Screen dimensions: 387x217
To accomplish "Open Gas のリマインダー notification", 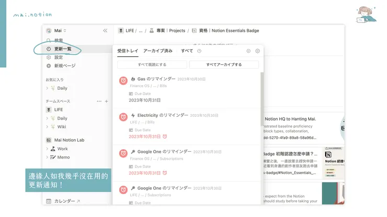I will 156,79.
